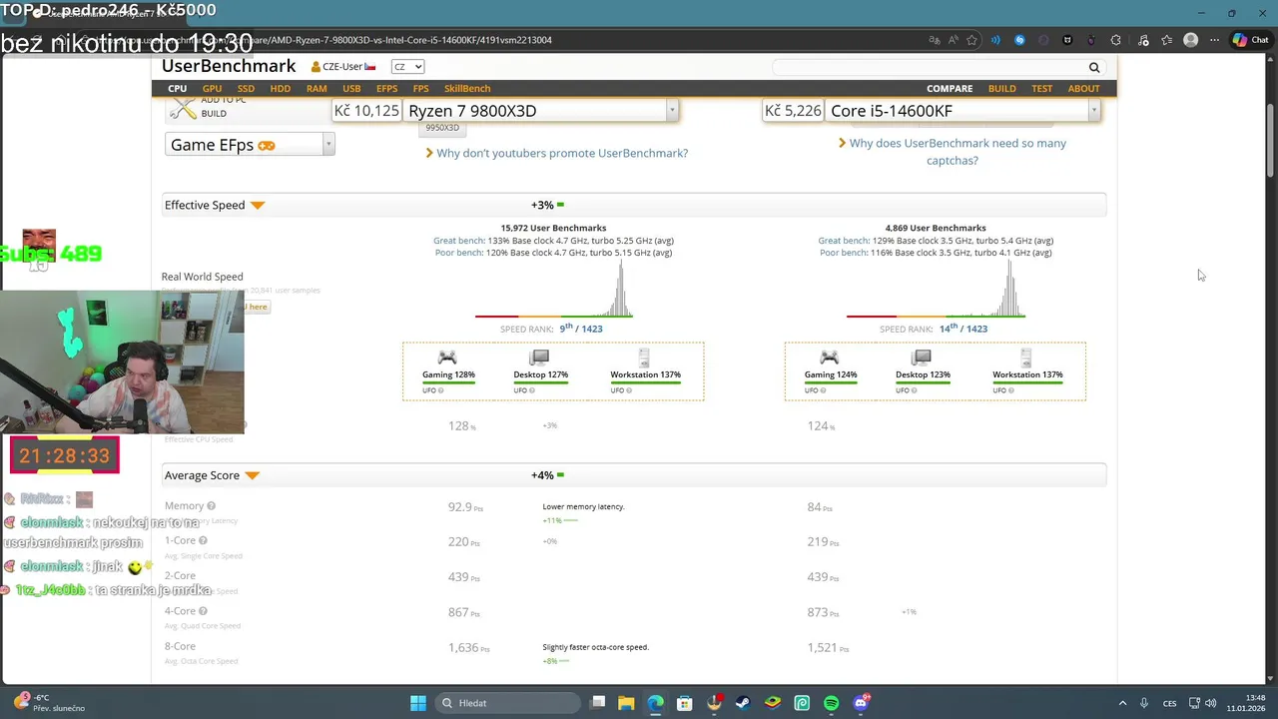Click the Workstation 137% icon under Ryzen

tap(644, 358)
